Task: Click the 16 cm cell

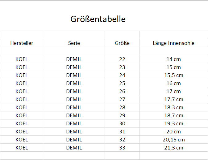Action: [173, 83]
